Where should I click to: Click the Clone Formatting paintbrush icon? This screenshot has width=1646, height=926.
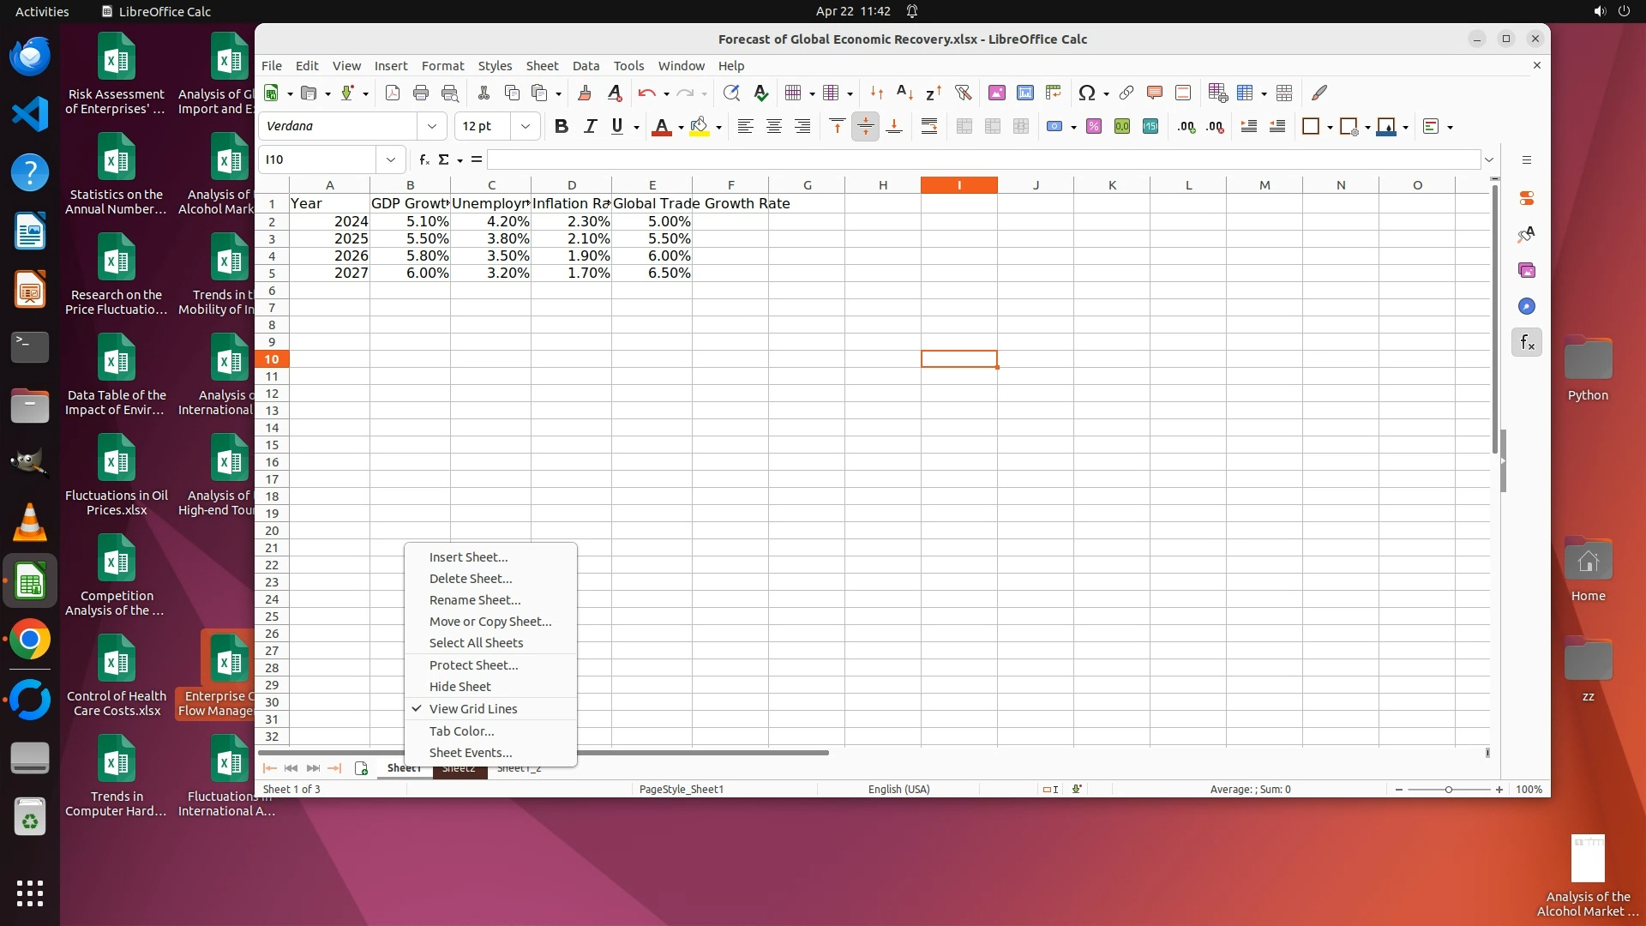coord(585,93)
